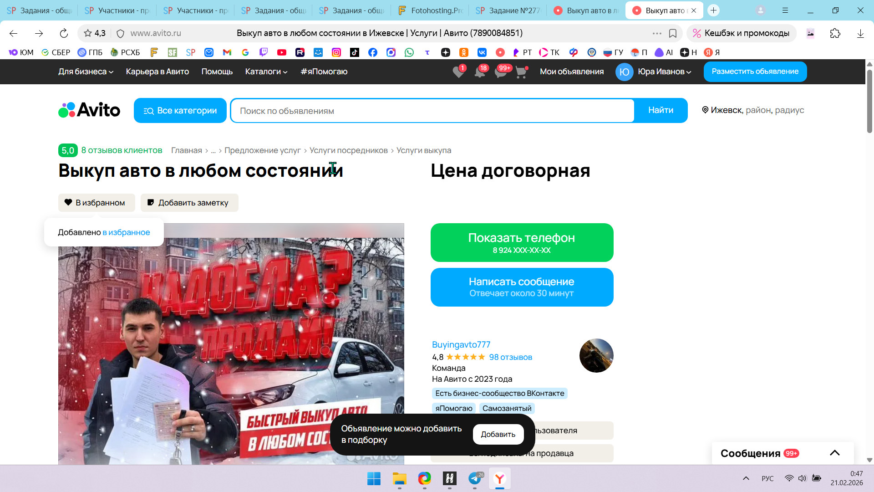Open 'Помощь' menu item

click(217, 72)
